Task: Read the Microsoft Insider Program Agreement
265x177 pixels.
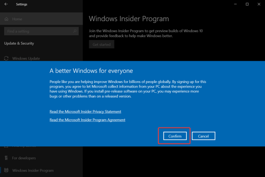Action: (87, 120)
